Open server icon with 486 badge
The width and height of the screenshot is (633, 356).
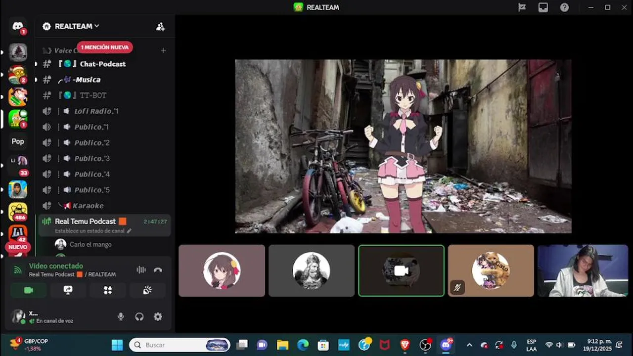18,212
